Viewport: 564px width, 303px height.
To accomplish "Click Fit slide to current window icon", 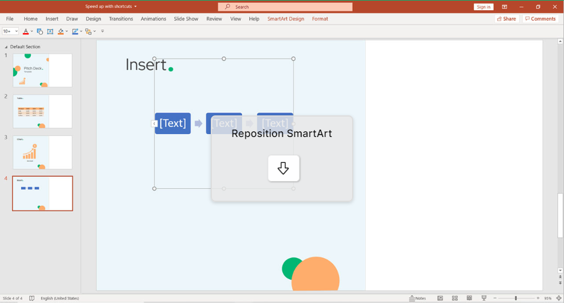I will point(559,298).
